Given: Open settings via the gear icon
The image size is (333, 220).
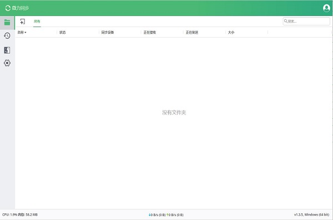Looking at the screenshot, I should click(7, 63).
